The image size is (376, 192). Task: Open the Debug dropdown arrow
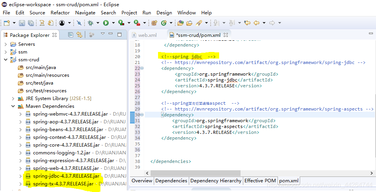coord(98,23)
